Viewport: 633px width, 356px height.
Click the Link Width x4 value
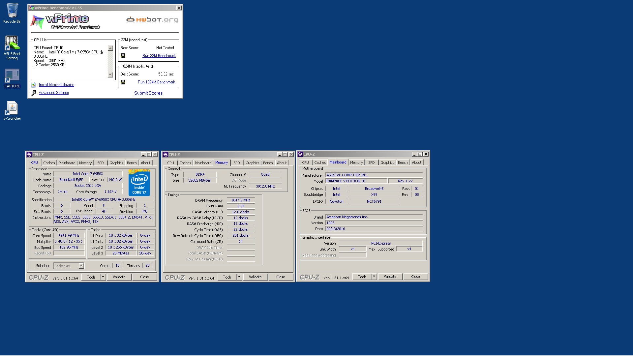[x=352, y=249]
